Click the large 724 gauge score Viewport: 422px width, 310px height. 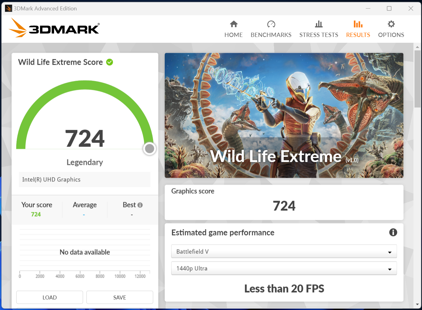point(85,138)
